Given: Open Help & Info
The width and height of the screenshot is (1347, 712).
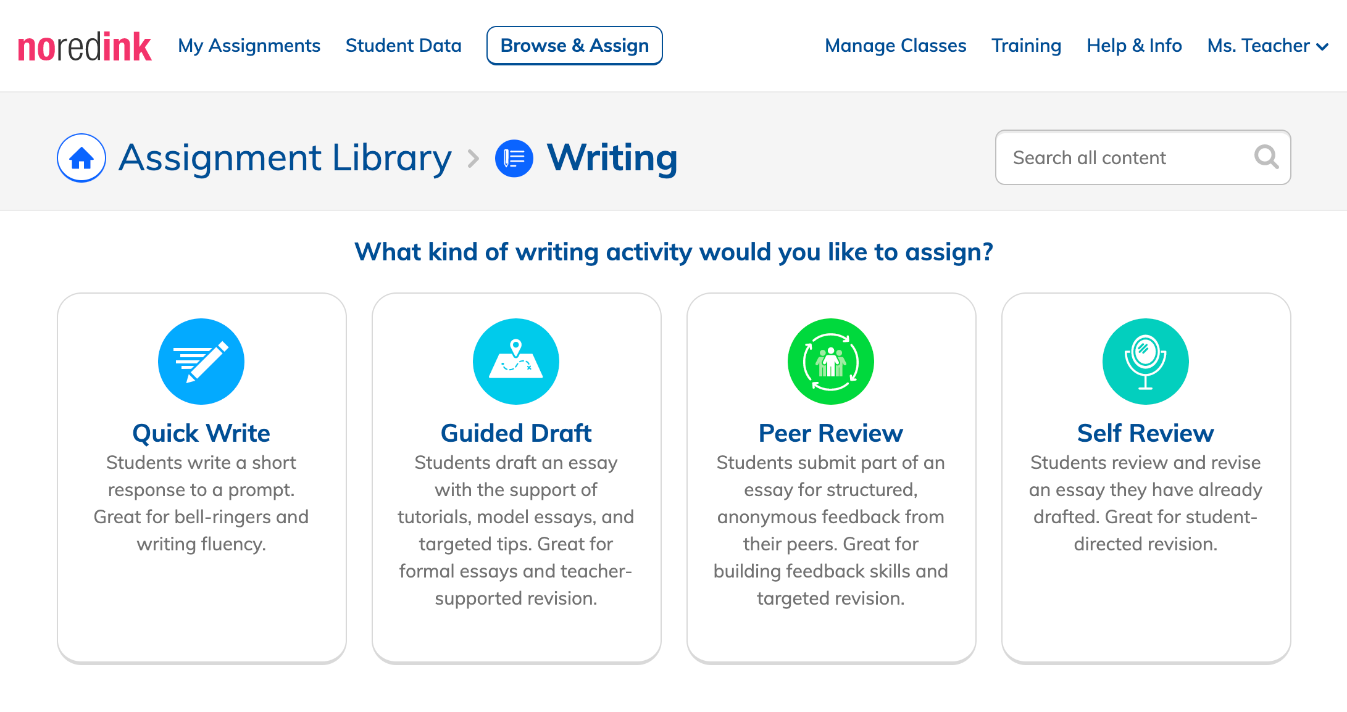Looking at the screenshot, I should [1135, 46].
